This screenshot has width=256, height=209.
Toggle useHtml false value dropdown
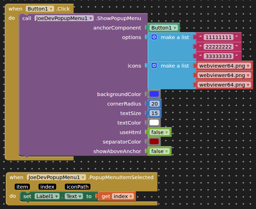(160, 132)
